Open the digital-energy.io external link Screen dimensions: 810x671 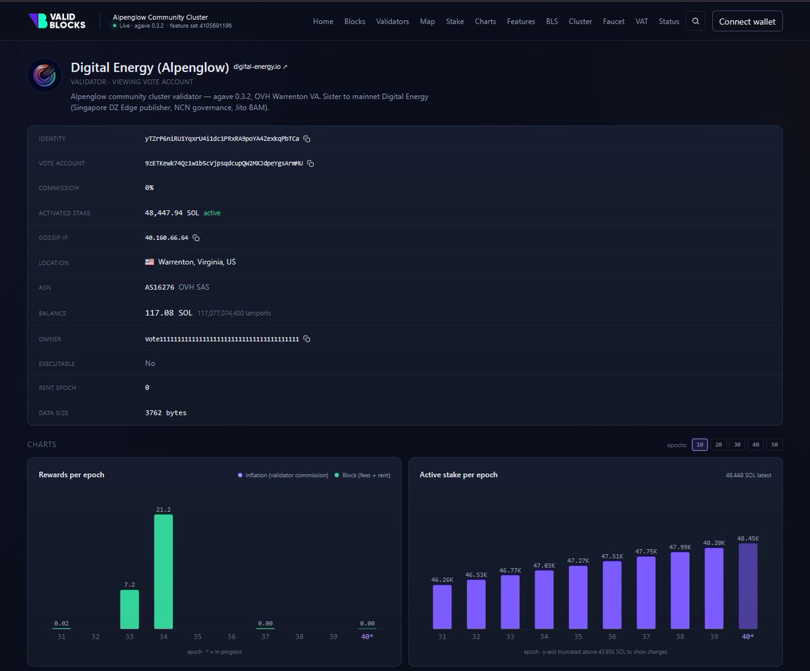[261, 67]
